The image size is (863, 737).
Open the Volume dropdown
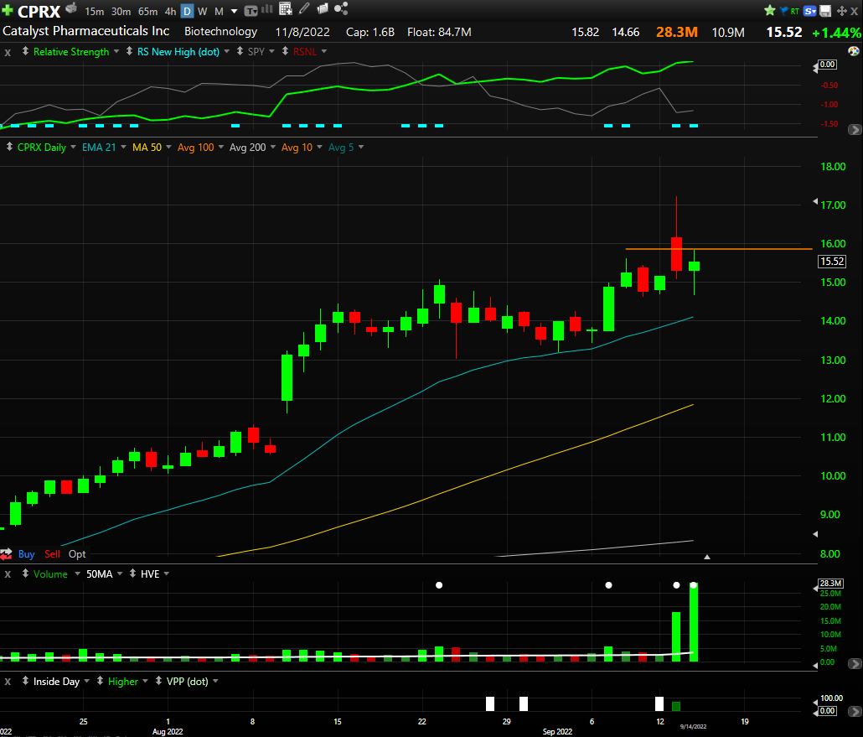78,574
